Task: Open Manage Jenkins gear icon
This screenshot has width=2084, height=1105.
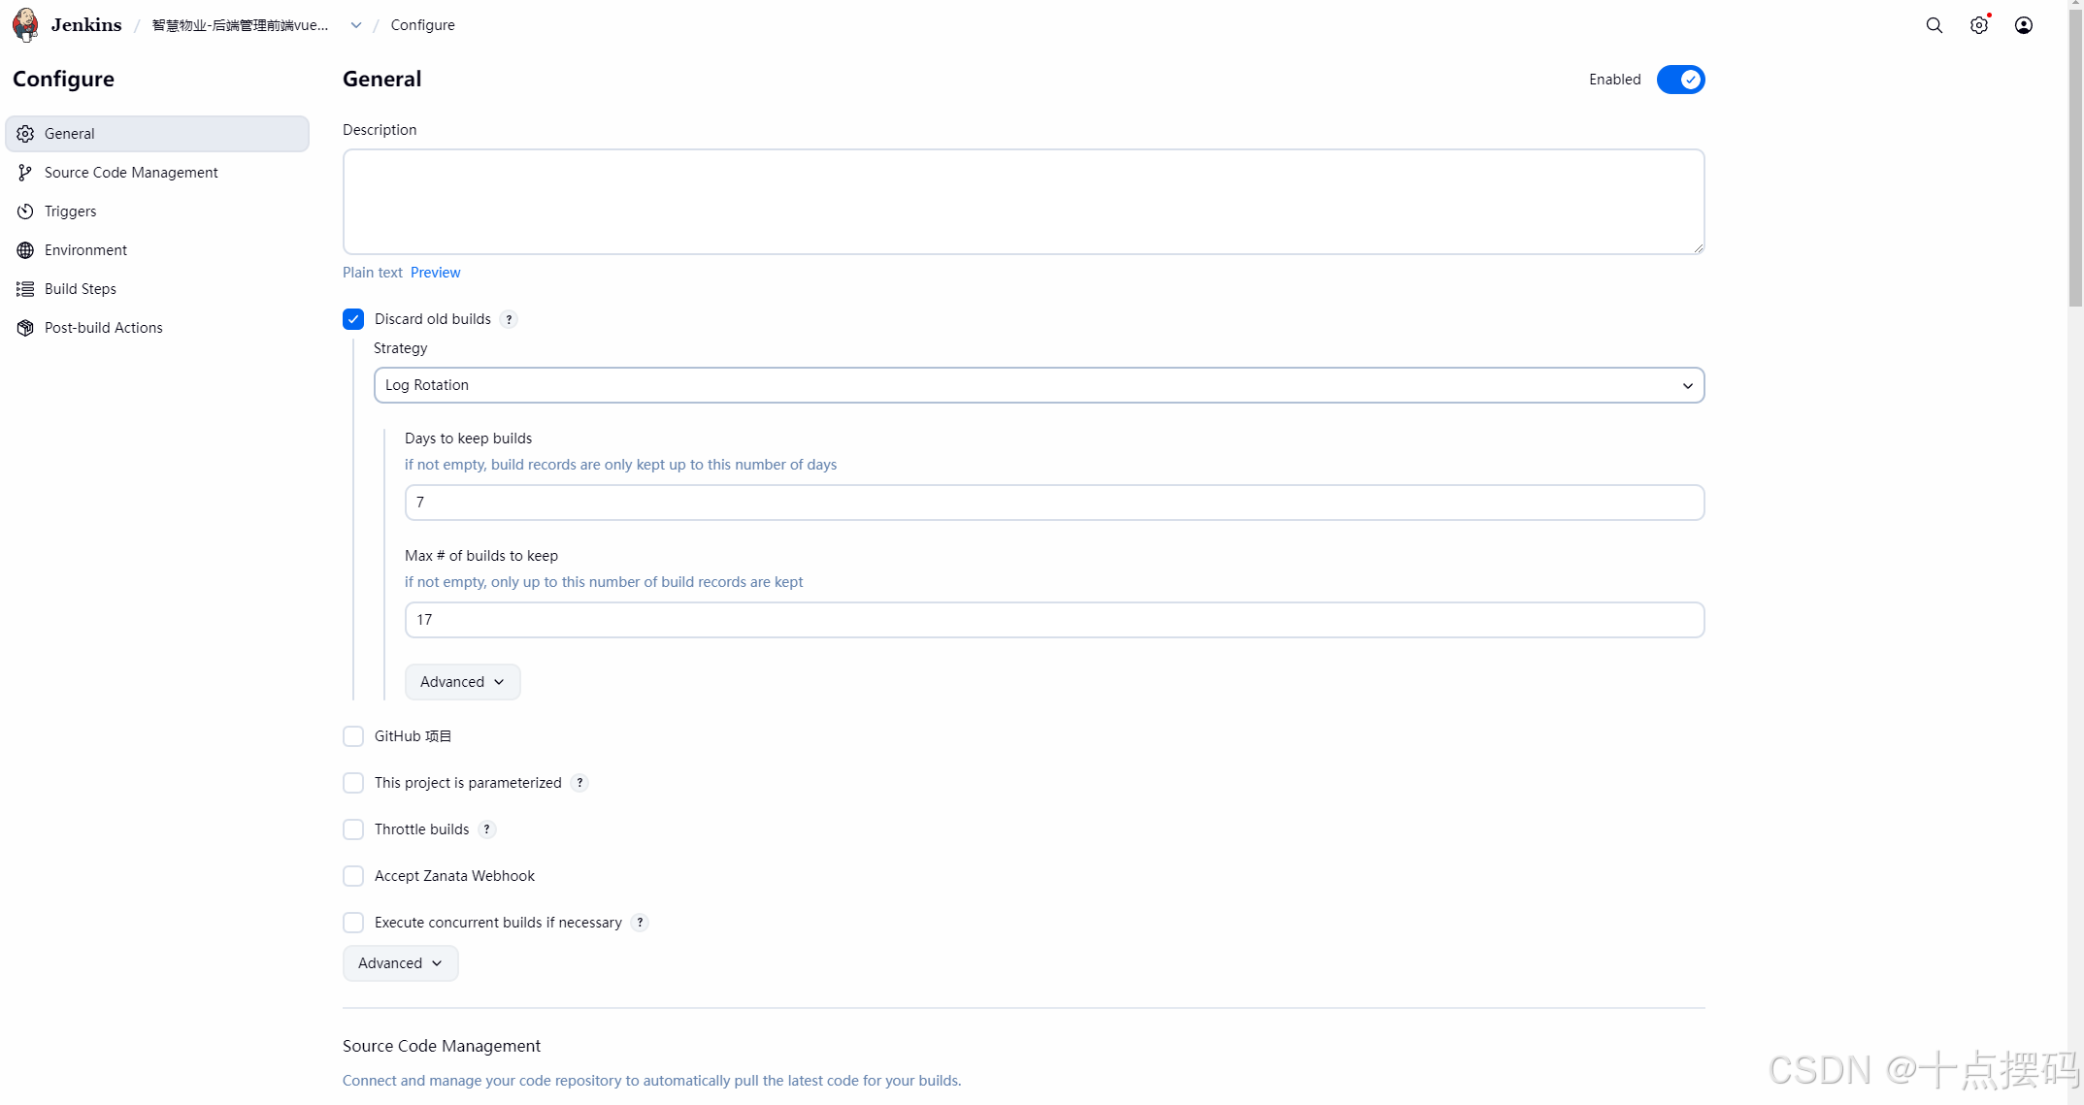Action: [x=1978, y=25]
